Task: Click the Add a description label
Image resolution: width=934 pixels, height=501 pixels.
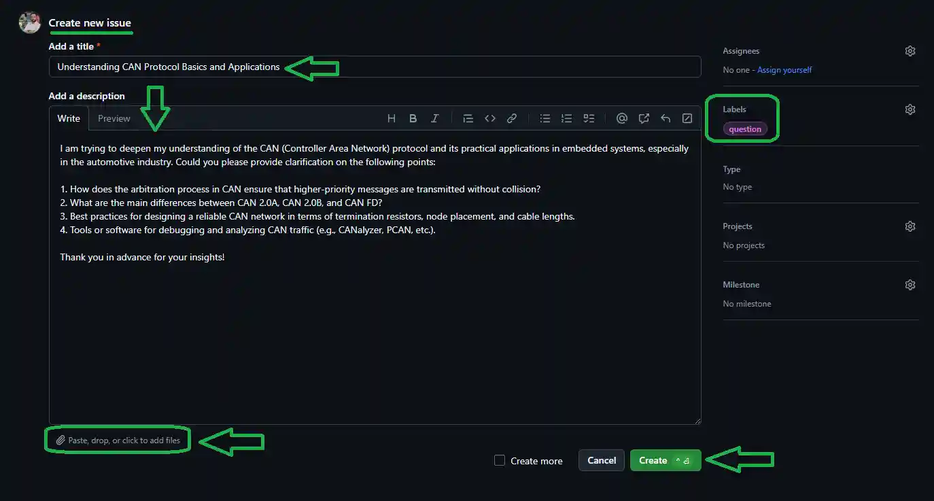Action: pyautogui.click(x=87, y=96)
